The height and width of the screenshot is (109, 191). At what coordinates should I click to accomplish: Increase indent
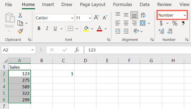pos(126,31)
